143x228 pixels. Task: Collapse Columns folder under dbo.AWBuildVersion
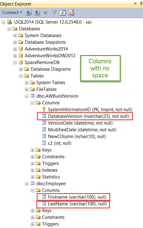32,103
